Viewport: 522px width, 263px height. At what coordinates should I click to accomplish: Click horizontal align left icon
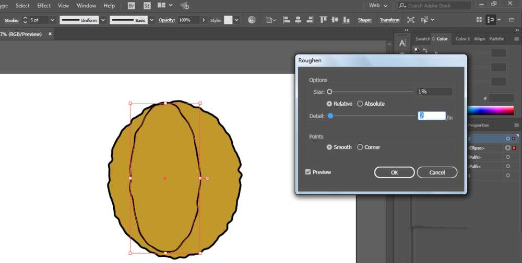click(x=287, y=20)
